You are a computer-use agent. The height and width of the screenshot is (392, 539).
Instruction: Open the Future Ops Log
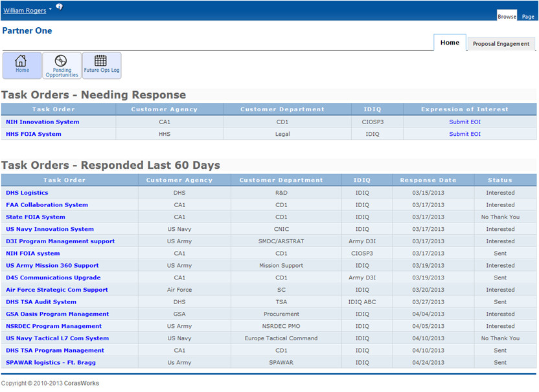101,65
